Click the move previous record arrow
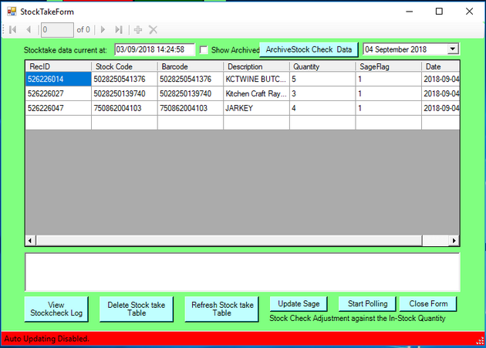This screenshot has width=486, height=348. [x=29, y=29]
